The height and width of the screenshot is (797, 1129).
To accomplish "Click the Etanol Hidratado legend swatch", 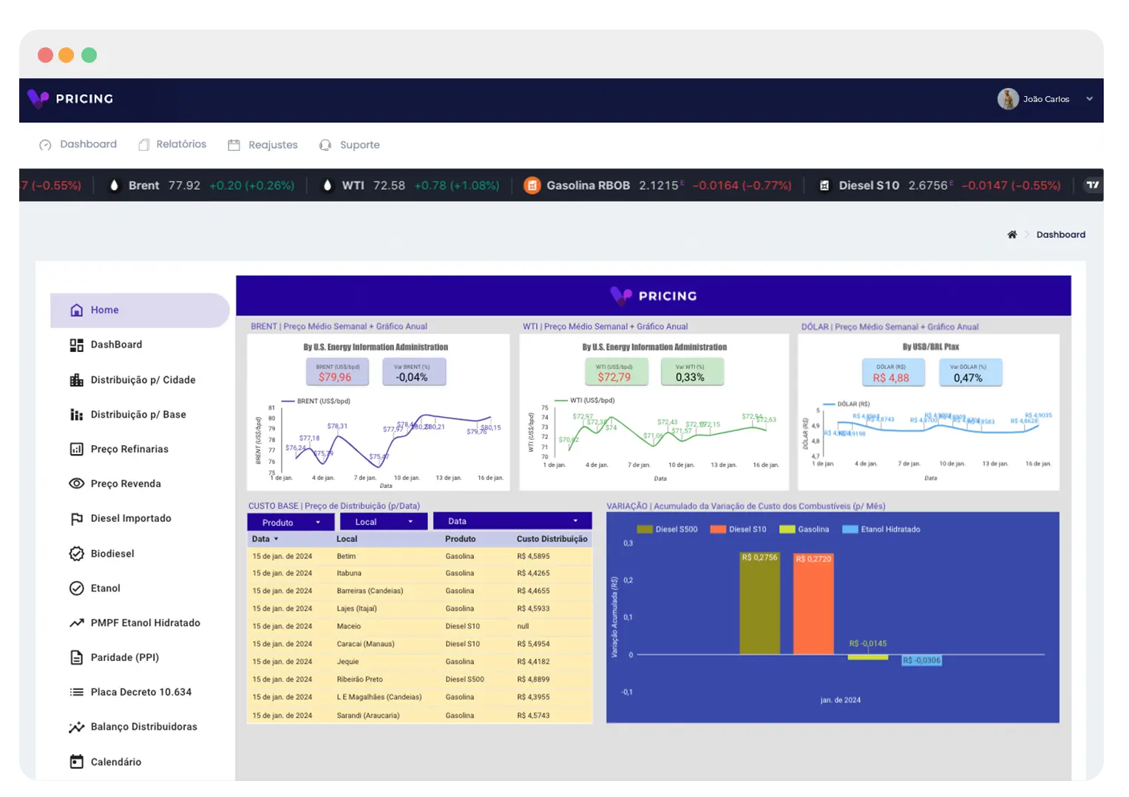I will [850, 529].
